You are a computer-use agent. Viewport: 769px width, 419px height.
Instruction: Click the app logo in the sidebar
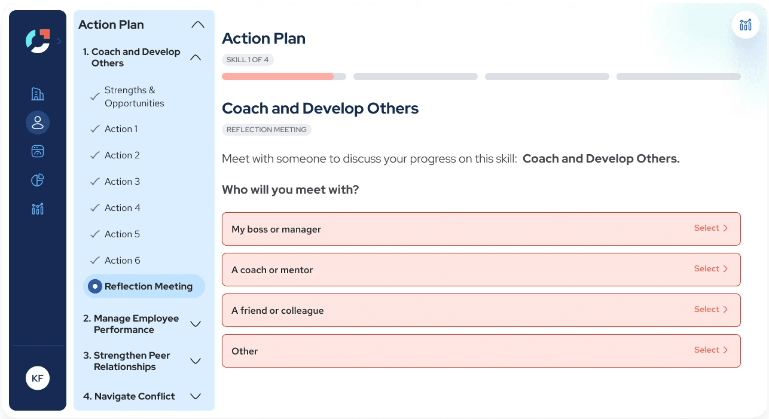[37, 41]
